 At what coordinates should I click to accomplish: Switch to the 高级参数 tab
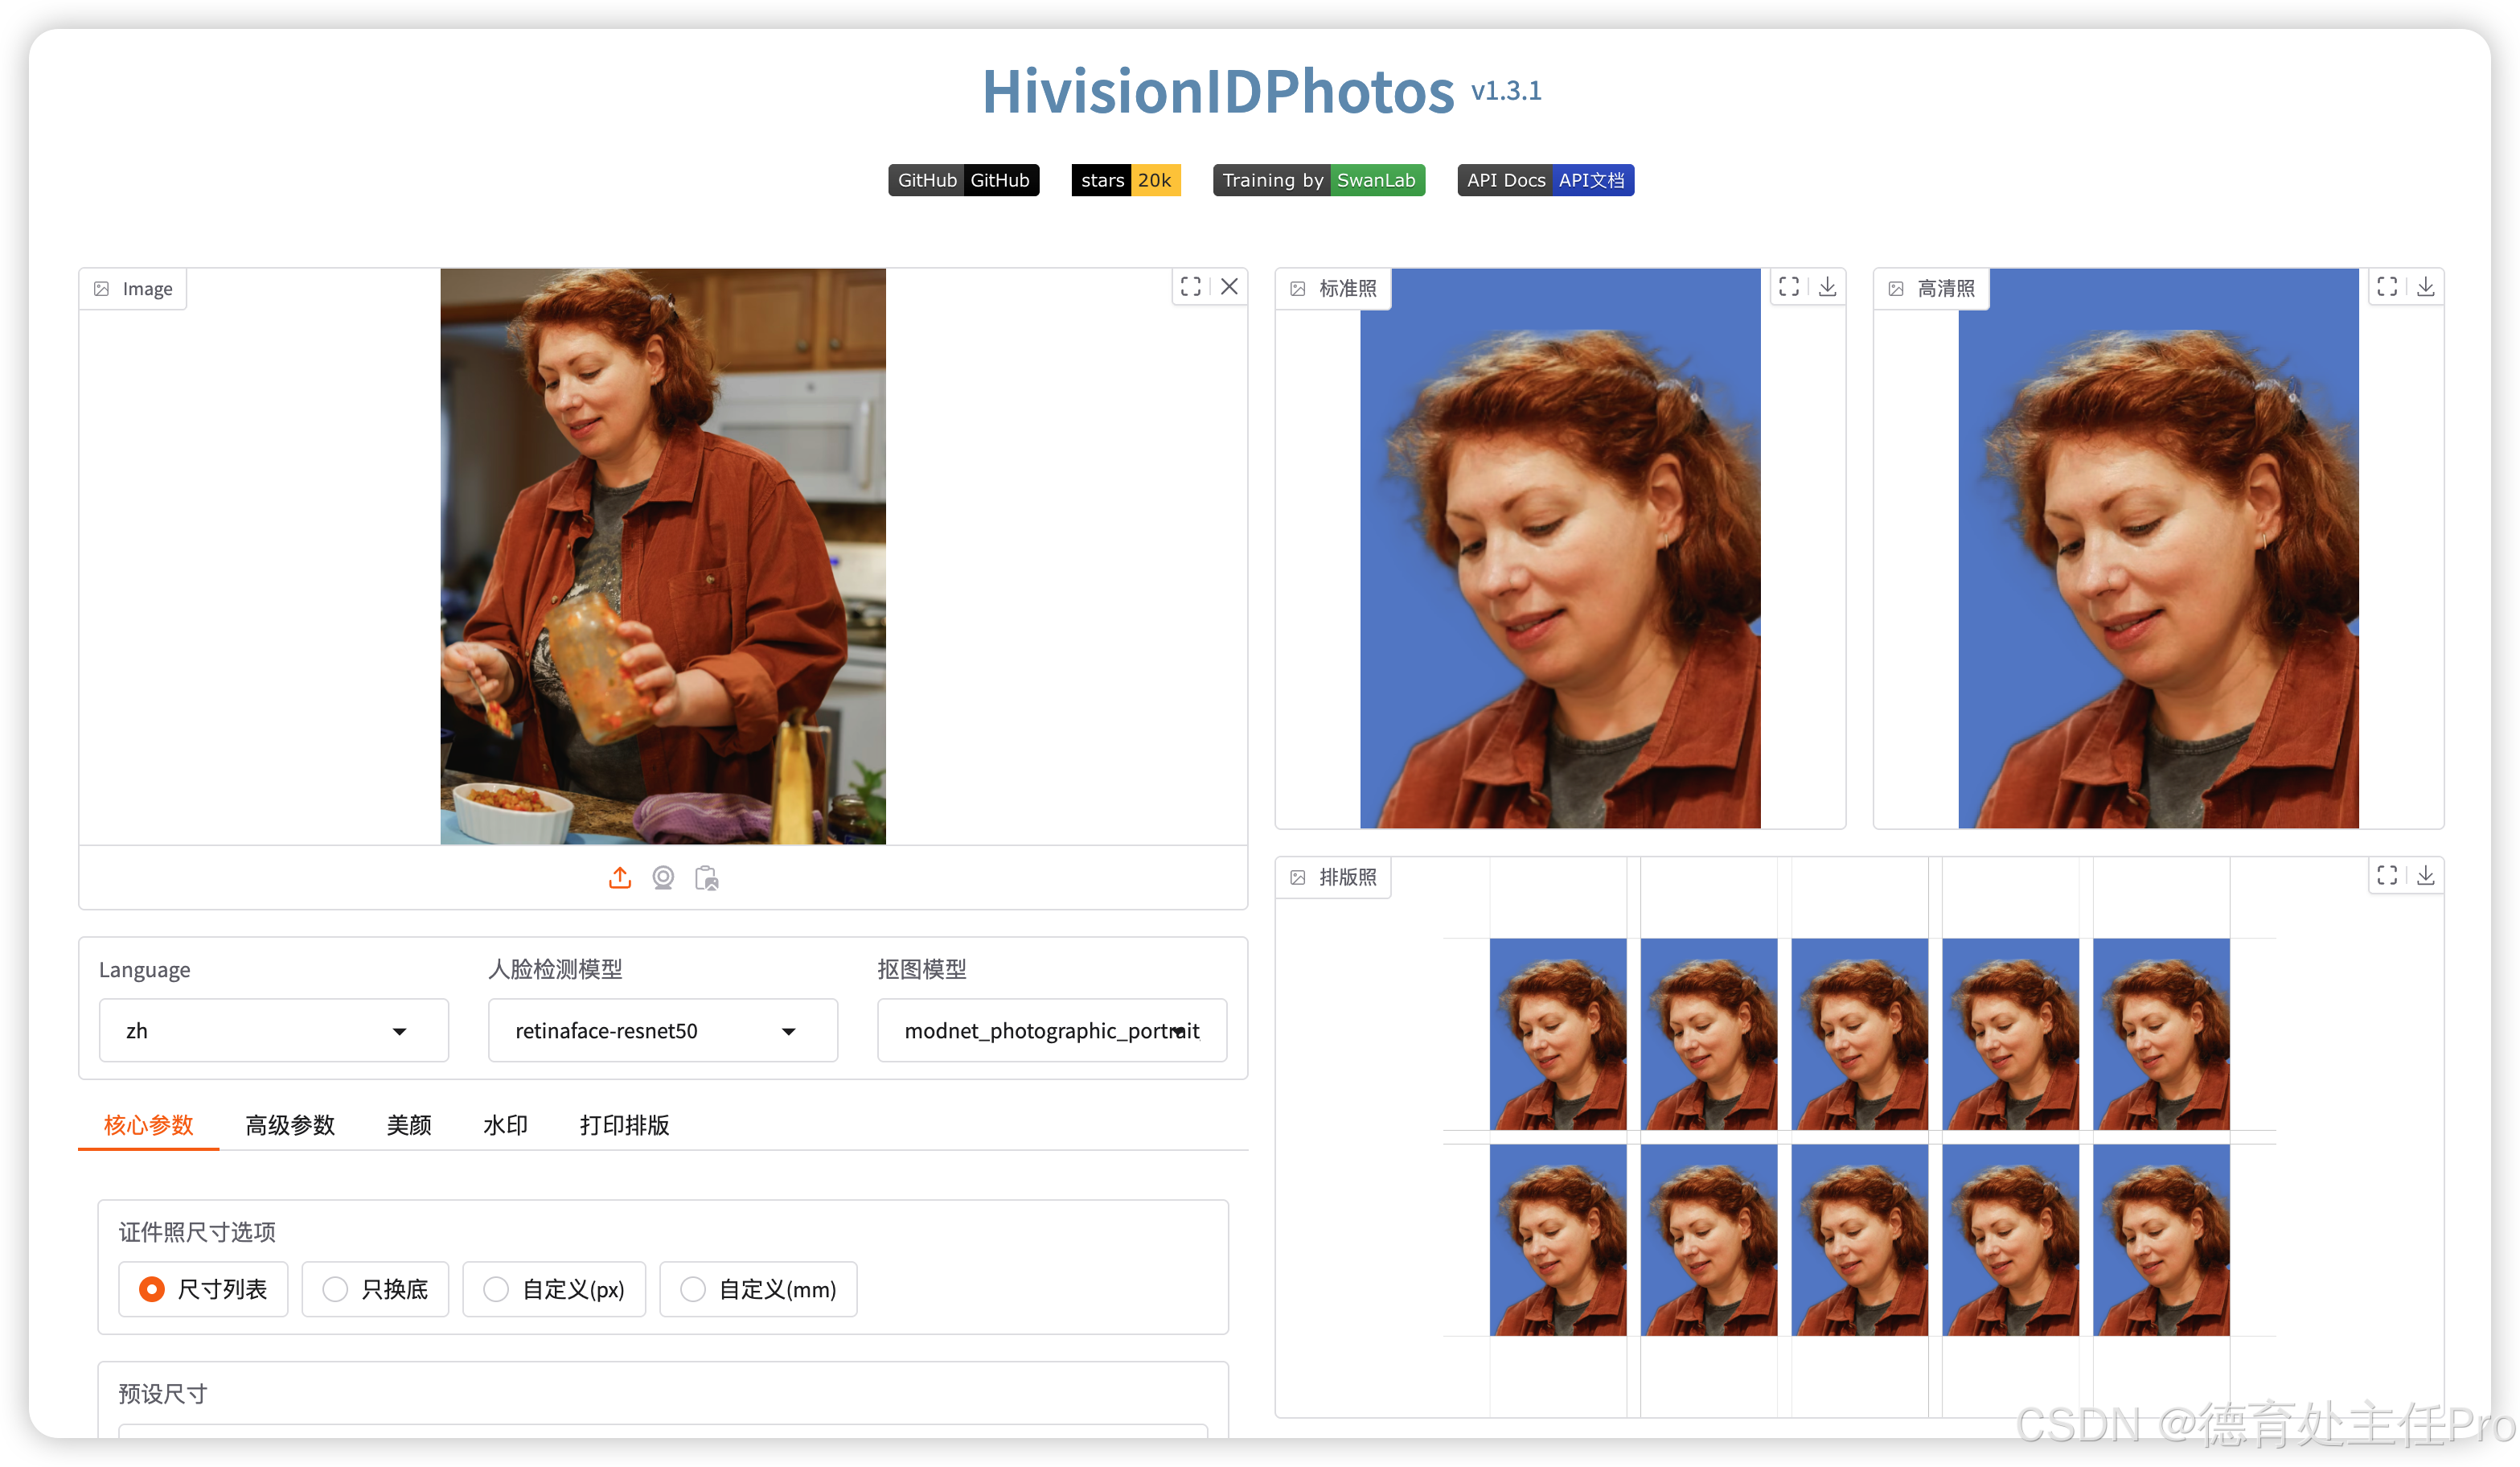point(290,1125)
